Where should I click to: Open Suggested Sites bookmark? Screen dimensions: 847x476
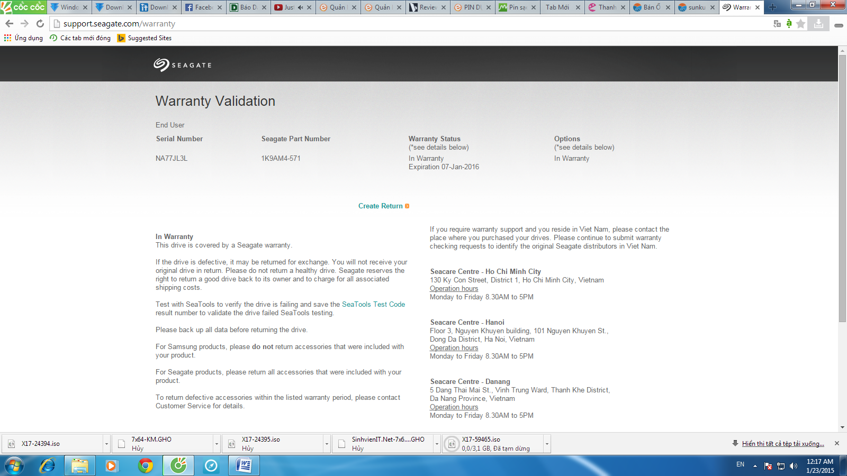click(145, 38)
